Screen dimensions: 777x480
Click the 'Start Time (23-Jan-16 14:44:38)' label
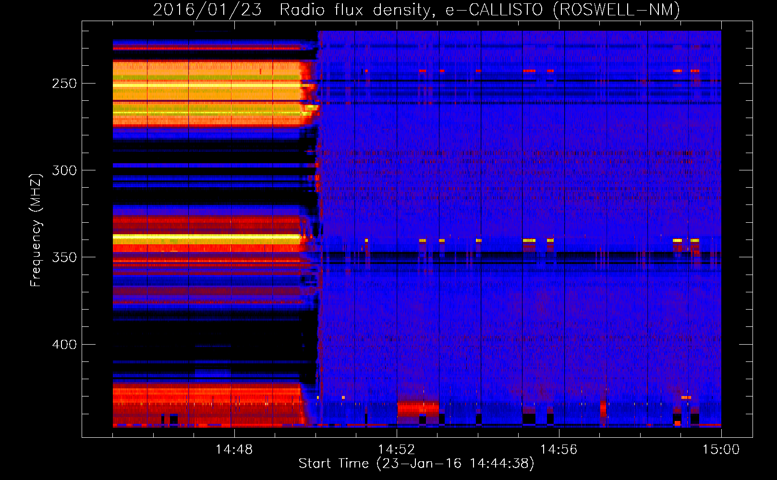[416, 464]
